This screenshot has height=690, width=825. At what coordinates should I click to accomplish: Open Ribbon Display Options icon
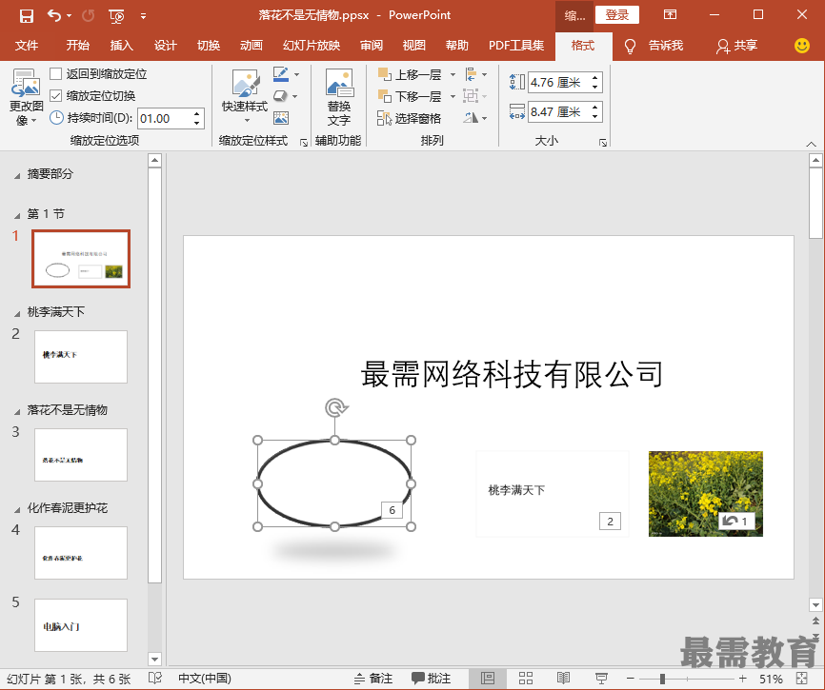pos(670,14)
